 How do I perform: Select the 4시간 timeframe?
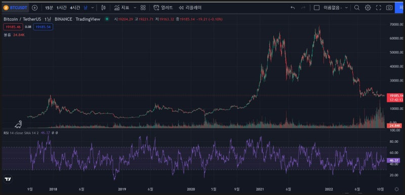tap(75, 8)
